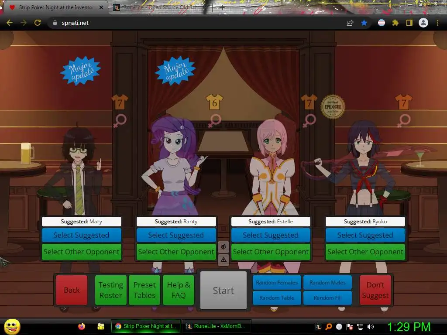Screen dimensions: 447x335
Task: Click the Suggested: Rarity label
Action: (x=176, y=222)
